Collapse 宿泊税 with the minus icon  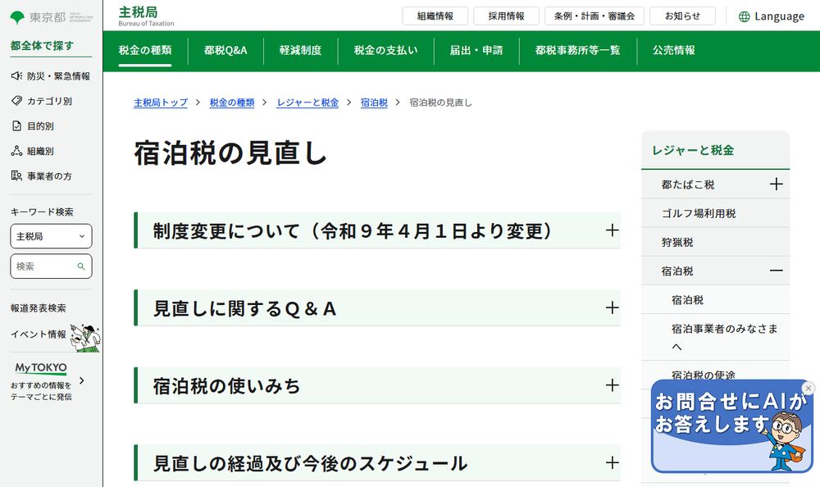pyautogui.click(x=776, y=271)
